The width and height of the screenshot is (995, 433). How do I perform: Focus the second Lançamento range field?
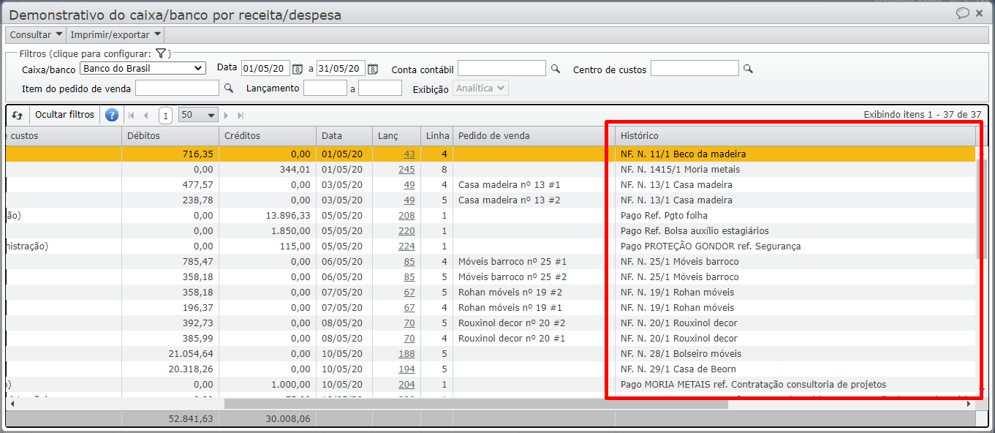point(380,88)
